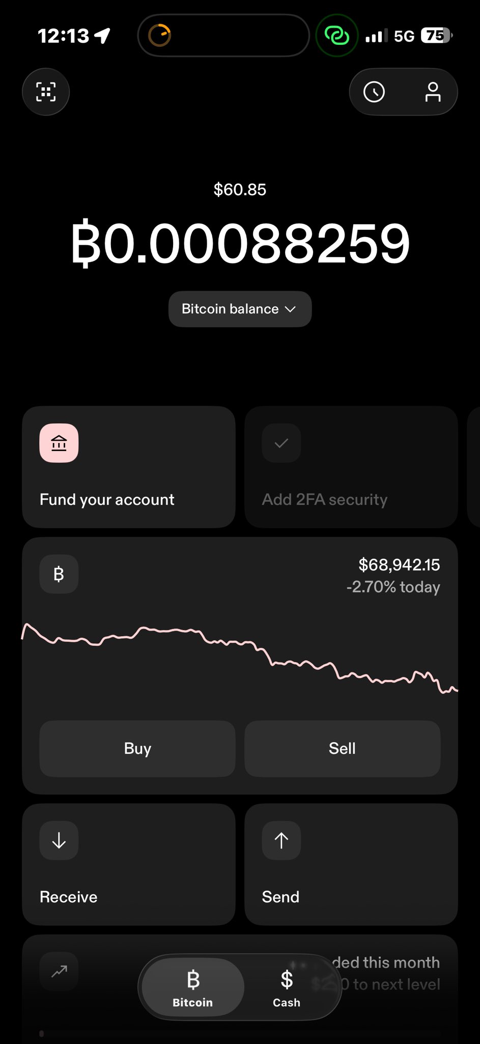Expand the Bitcoin balance dropdown
This screenshot has width=480, height=1044.
[x=240, y=309]
